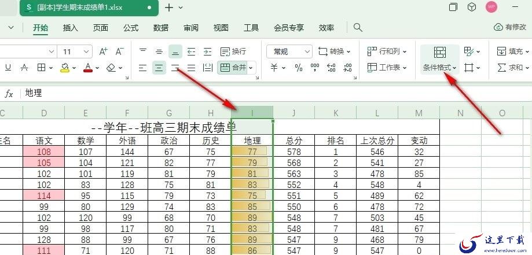
Task: Switch to the 视图 tab
Action: 221,28
